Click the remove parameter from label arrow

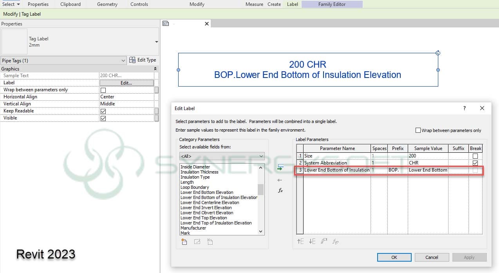pos(280,180)
